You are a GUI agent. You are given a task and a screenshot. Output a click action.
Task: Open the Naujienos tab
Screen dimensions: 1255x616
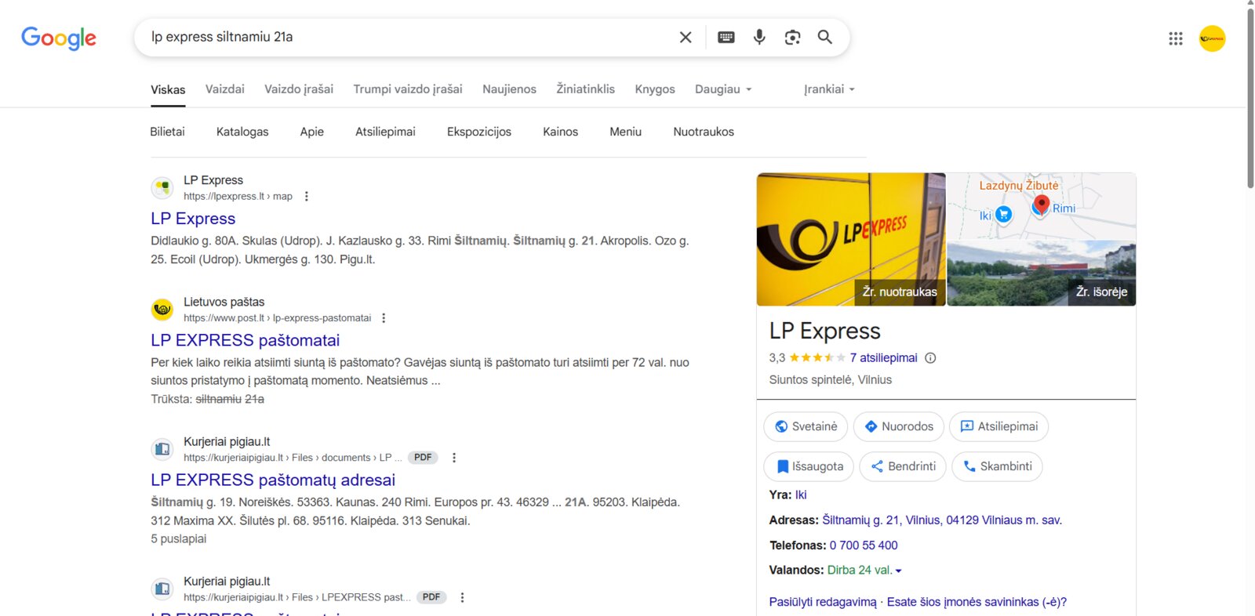pyautogui.click(x=510, y=89)
